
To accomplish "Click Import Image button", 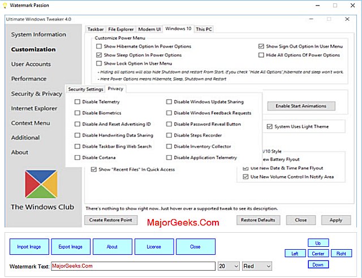I will click(x=29, y=247).
